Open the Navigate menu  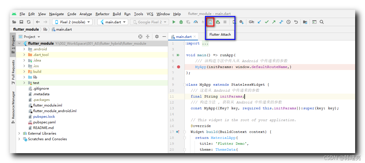coord(57,14)
